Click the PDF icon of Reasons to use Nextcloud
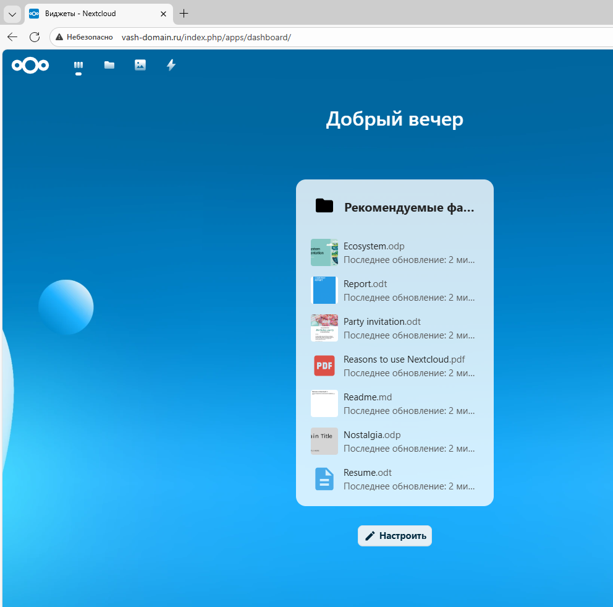 (324, 366)
